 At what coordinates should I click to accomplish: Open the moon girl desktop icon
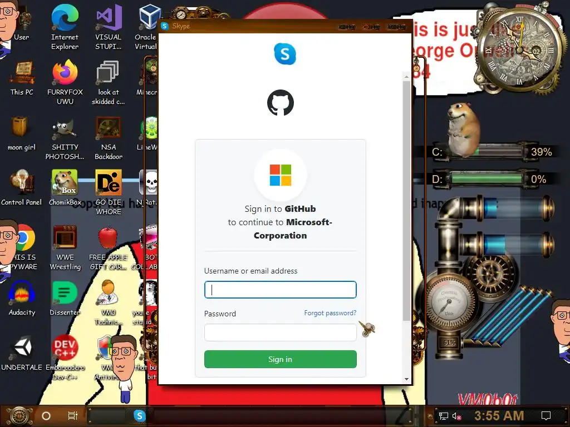[22, 133]
